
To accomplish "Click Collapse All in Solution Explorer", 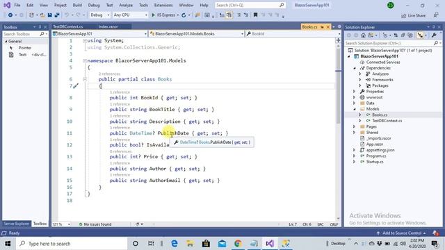I will pos(403,35).
